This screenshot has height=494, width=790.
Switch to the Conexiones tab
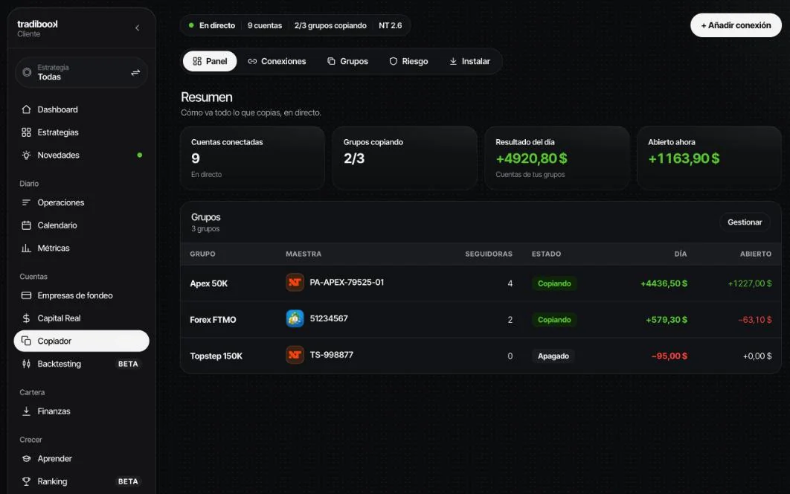[277, 61]
